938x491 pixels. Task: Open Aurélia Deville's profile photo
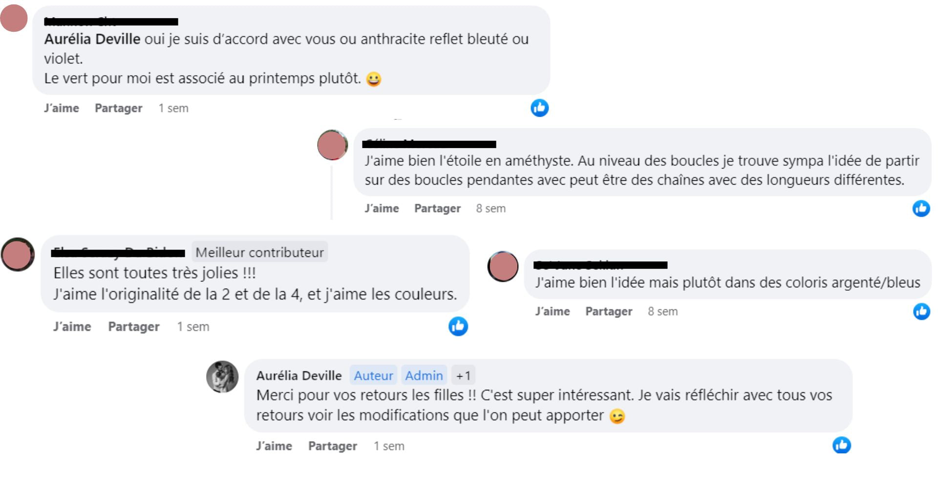222,377
